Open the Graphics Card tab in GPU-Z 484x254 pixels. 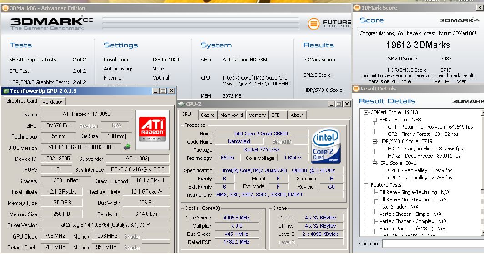[22, 101]
